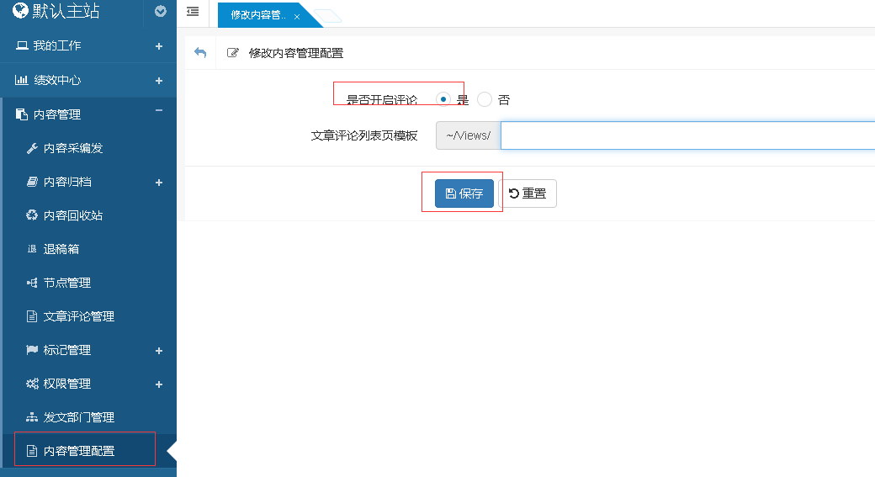Collapse the 内容管理 section

click(x=159, y=112)
